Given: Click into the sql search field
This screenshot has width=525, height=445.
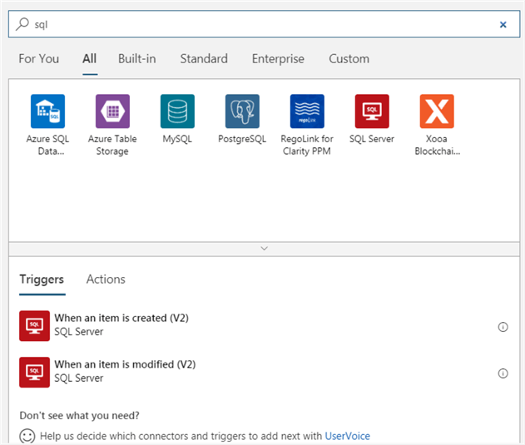Looking at the screenshot, I should (x=250, y=25).
